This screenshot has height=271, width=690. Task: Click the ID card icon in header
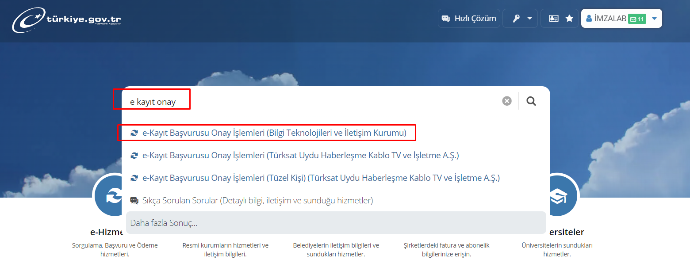(553, 19)
